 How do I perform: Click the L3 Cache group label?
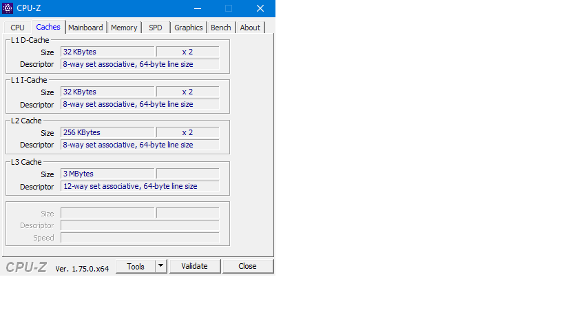[x=26, y=162]
